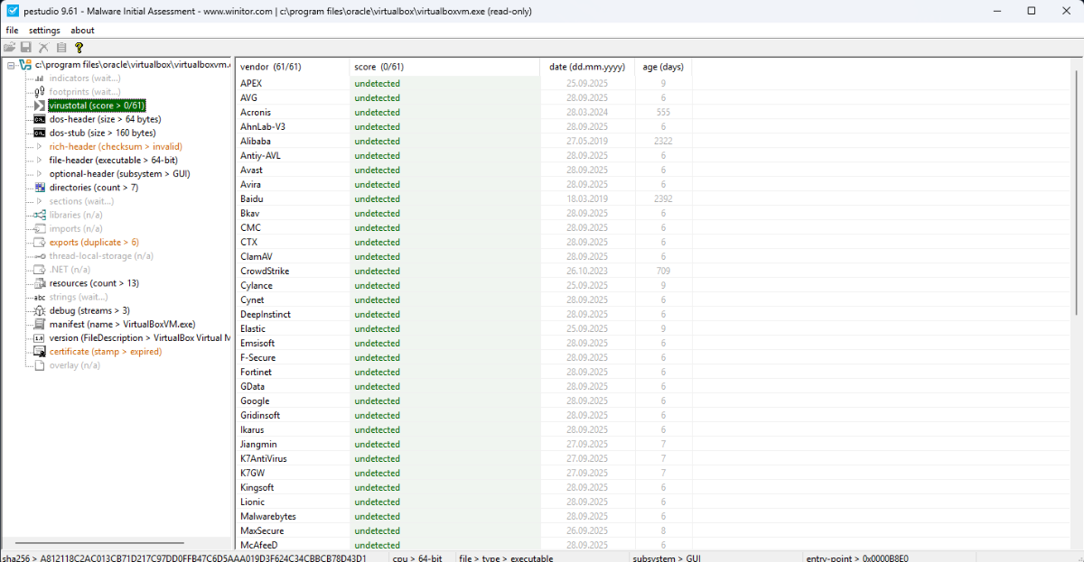Open the file menu
The height and width of the screenshot is (562, 1084).
point(12,31)
